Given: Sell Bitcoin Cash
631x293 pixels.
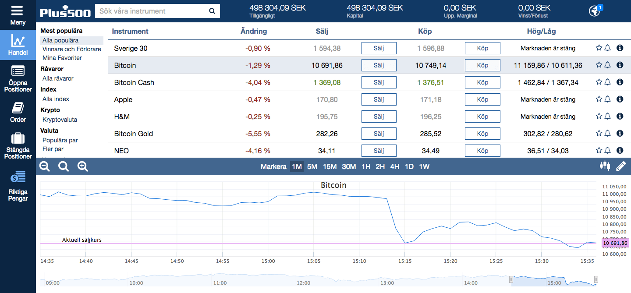Looking at the screenshot, I should pyautogui.click(x=379, y=82).
